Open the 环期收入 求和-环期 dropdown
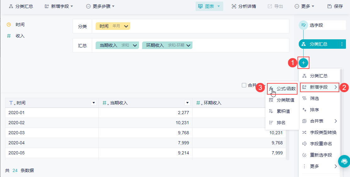 [x=188, y=46]
